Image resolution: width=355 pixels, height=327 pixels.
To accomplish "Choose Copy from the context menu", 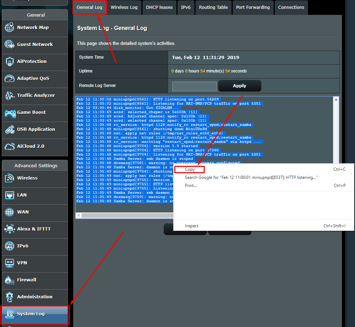I will 190,169.
